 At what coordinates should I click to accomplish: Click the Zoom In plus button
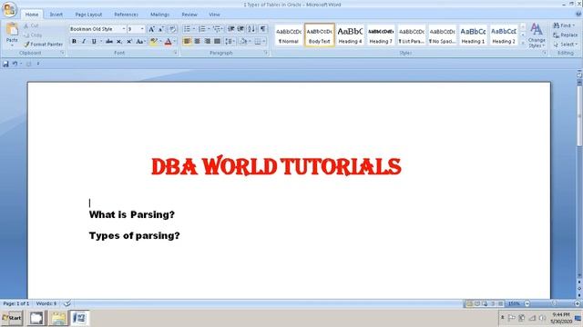578,303
